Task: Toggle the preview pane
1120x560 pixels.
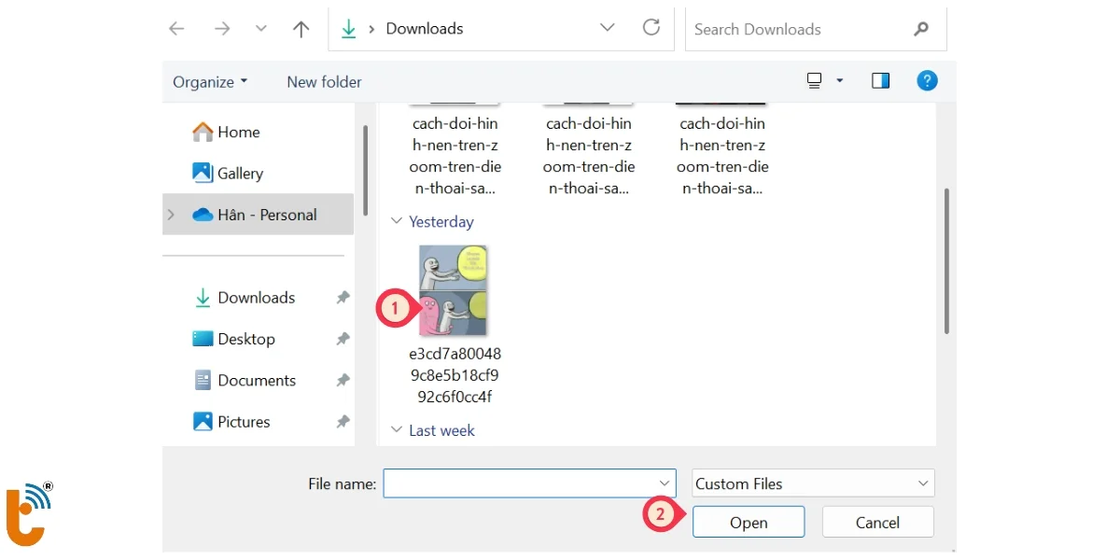Action: (x=880, y=81)
